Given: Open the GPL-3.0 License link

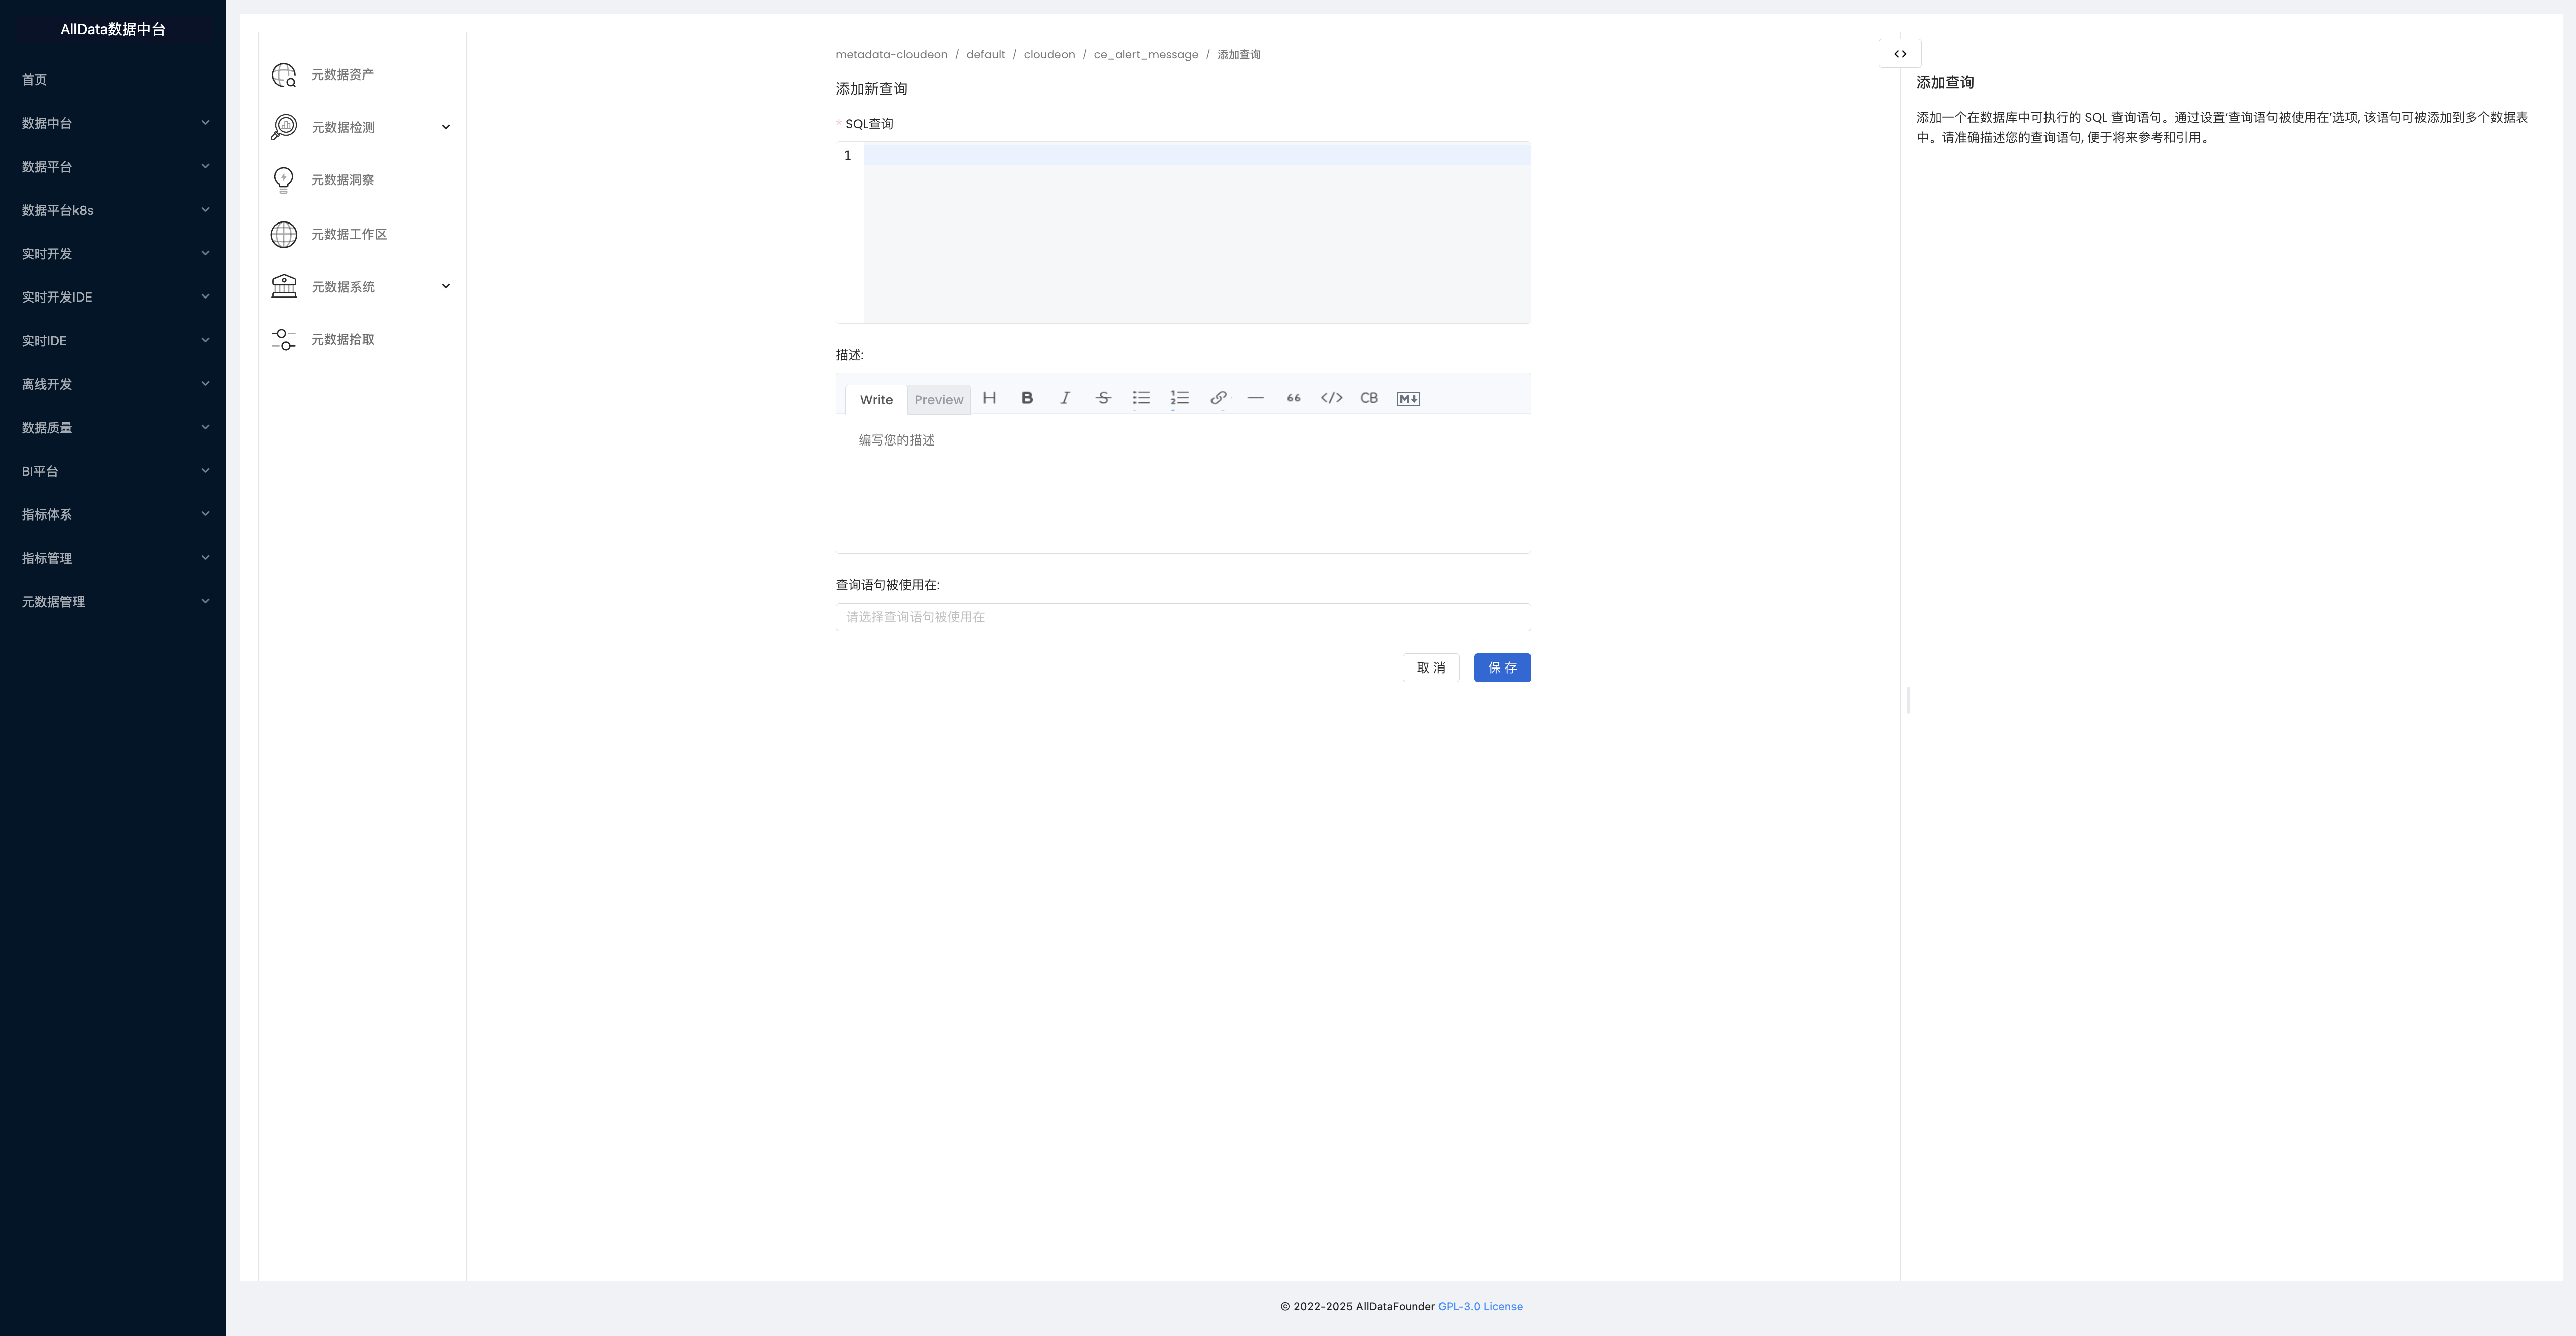Looking at the screenshot, I should (1480, 1306).
